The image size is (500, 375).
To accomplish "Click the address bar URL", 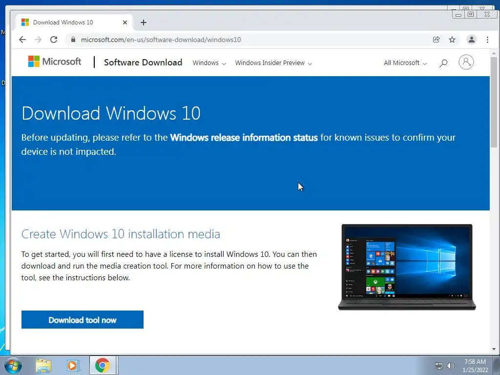I will (x=161, y=40).
